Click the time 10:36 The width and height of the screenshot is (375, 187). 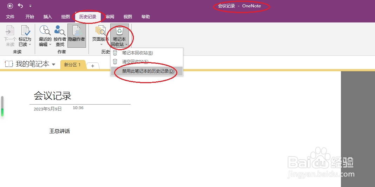click(78, 108)
